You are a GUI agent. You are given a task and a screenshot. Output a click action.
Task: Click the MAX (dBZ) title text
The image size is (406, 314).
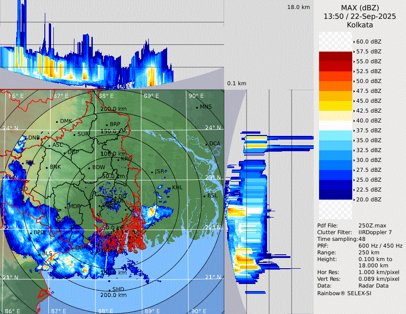360,8
